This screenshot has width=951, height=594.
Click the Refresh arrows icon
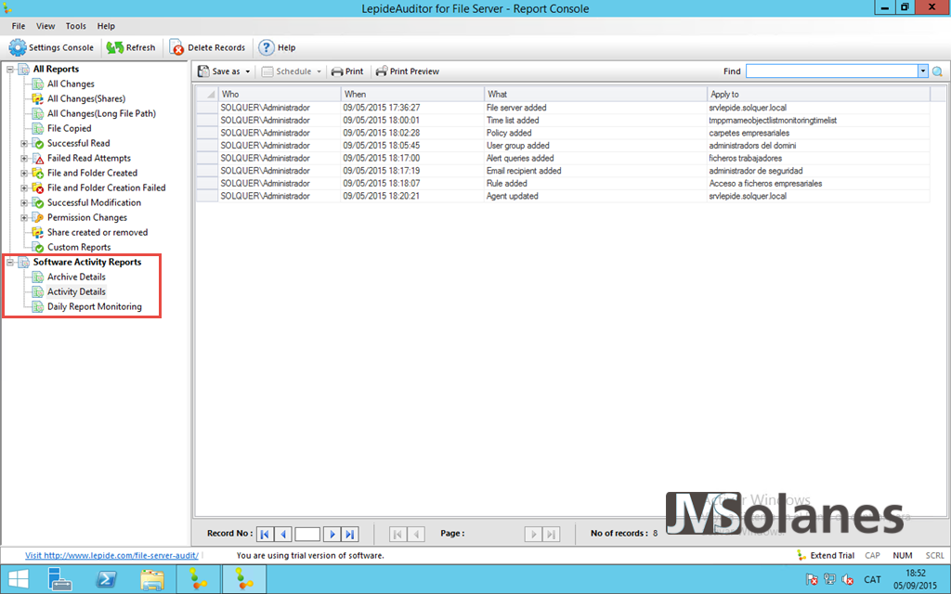pyautogui.click(x=114, y=47)
